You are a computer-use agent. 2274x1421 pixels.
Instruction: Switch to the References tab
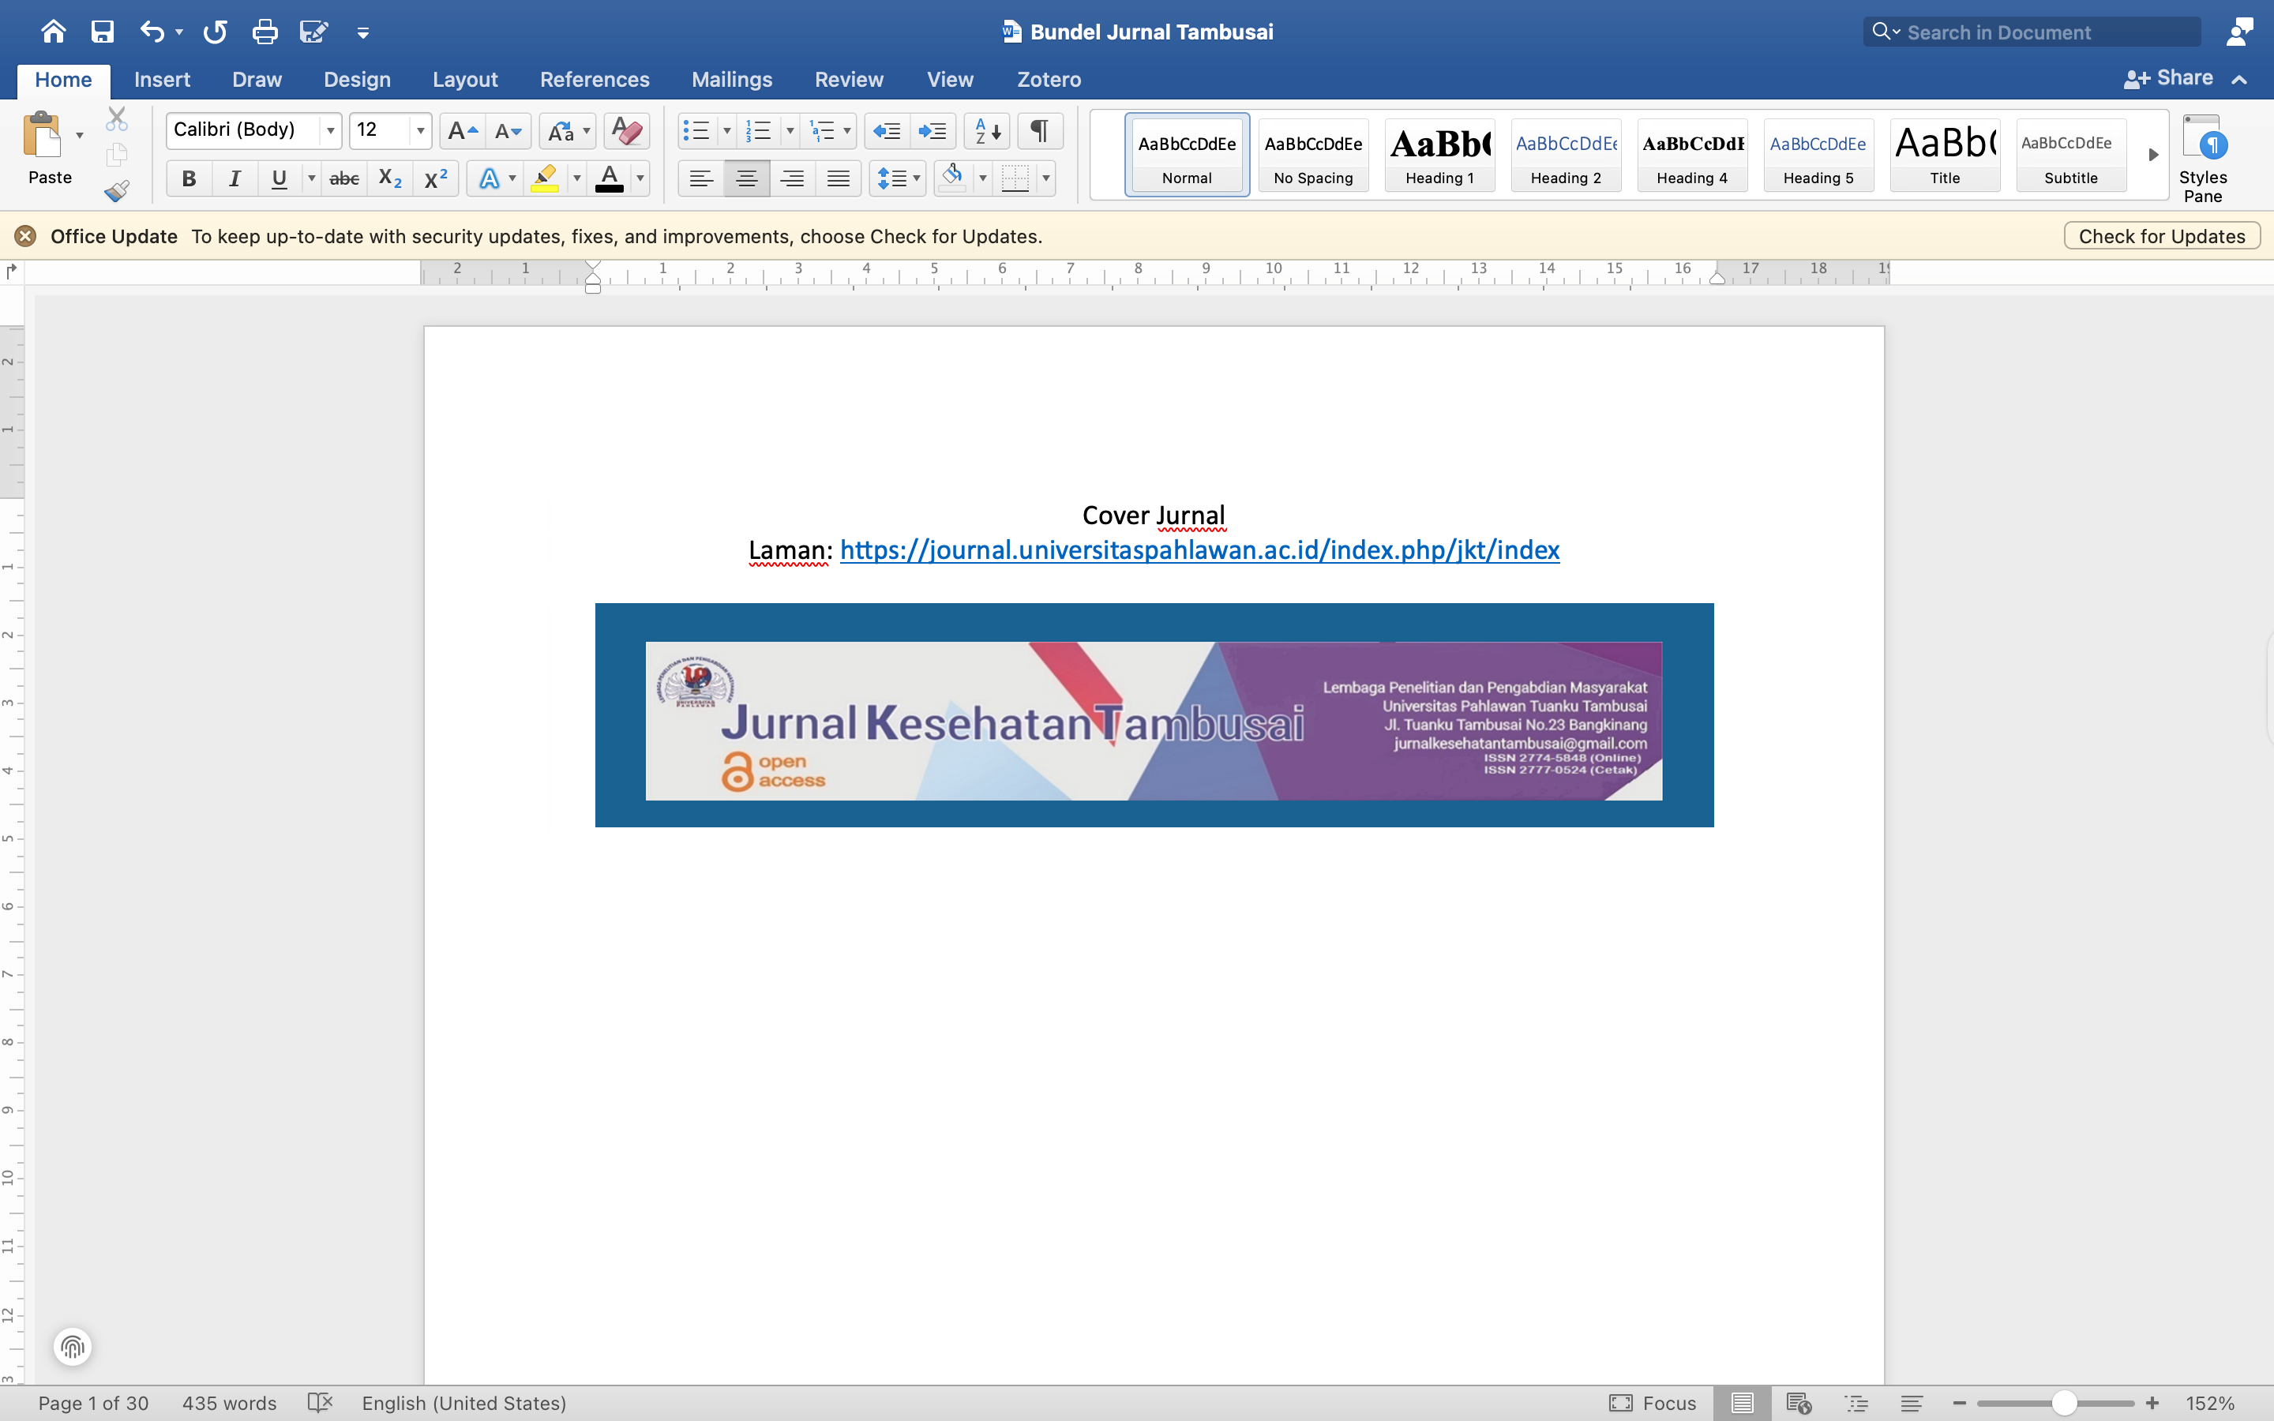pyautogui.click(x=594, y=80)
